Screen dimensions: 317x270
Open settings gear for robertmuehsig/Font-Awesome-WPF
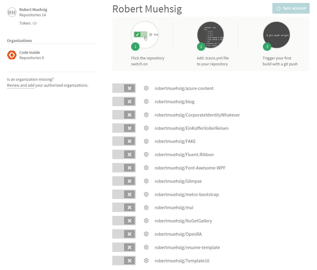pos(146,168)
